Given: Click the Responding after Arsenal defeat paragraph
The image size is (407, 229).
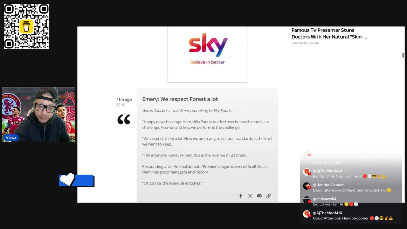Looking at the screenshot, I should 204,169.
